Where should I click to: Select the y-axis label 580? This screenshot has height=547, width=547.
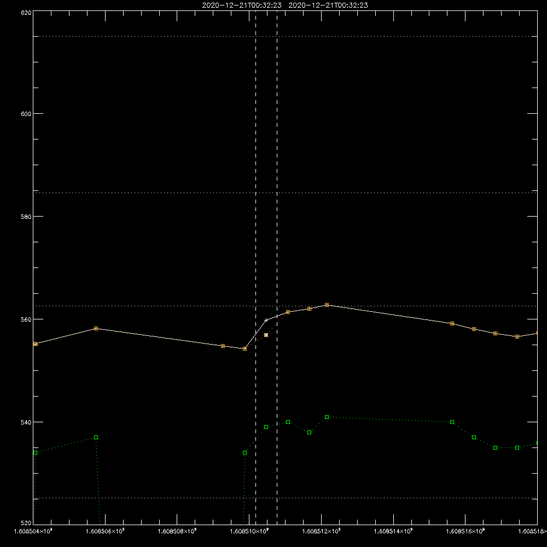click(x=26, y=217)
